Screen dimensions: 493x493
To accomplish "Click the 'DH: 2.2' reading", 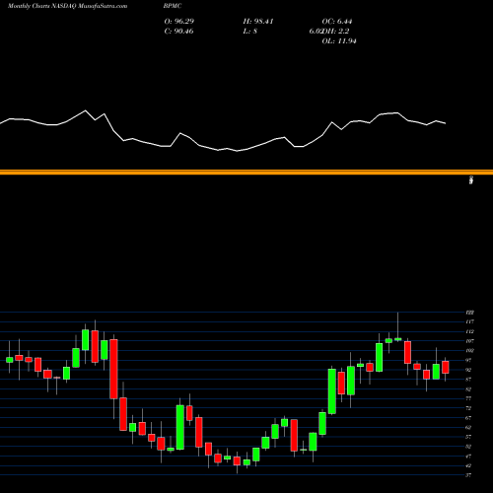I will click(x=335, y=32).
